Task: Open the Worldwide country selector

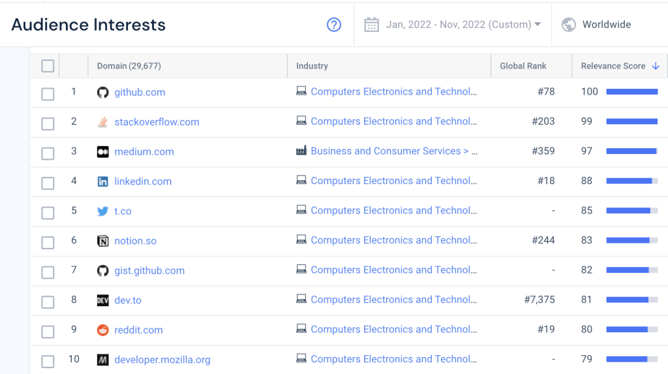Action: [x=606, y=25]
